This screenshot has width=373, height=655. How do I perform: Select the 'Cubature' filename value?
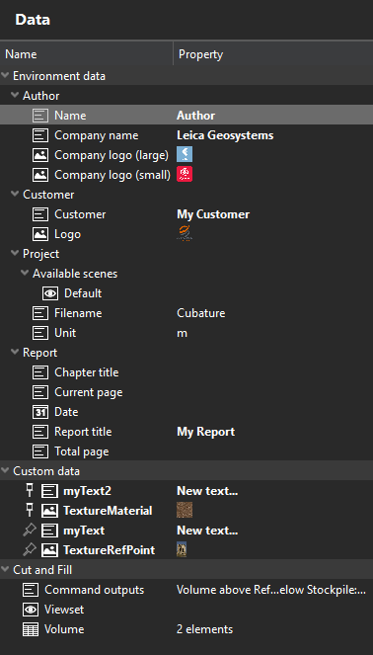201,313
